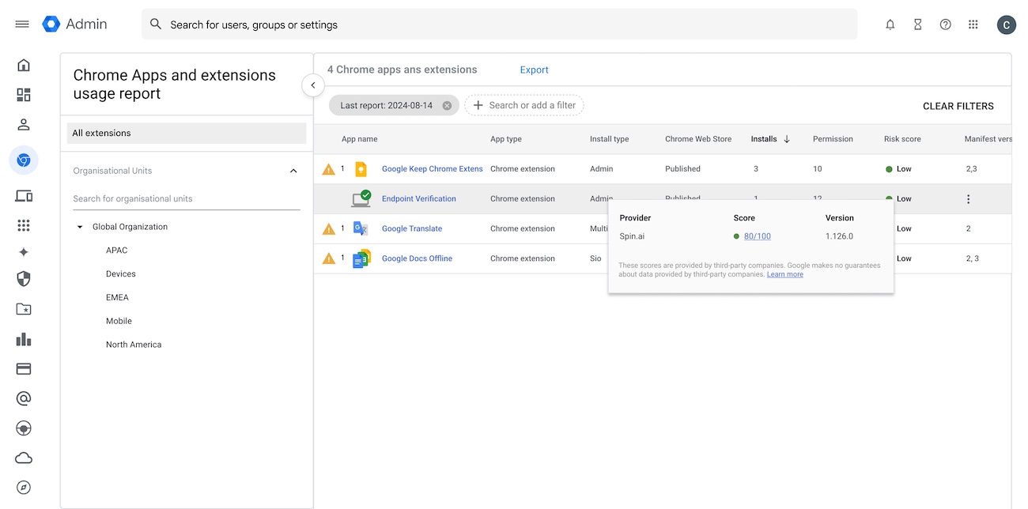Image resolution: width=1028 pixels, height=509 pixels.
Task: Click the CLEAR FILTERS button
Action: pos(958,106)
